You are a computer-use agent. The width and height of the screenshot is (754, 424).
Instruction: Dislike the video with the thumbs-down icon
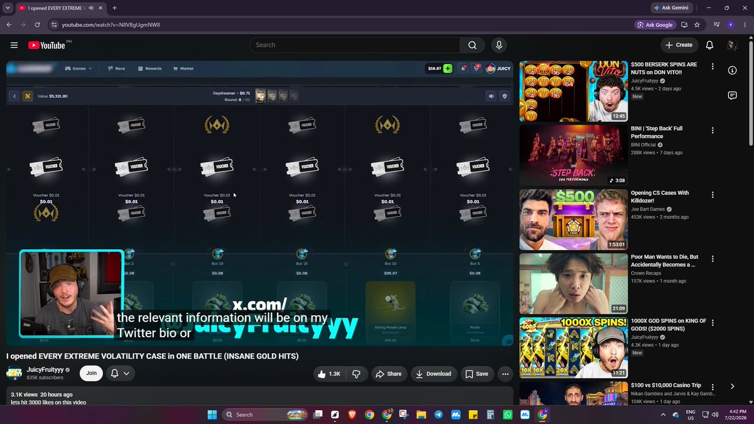pos(356,374)
